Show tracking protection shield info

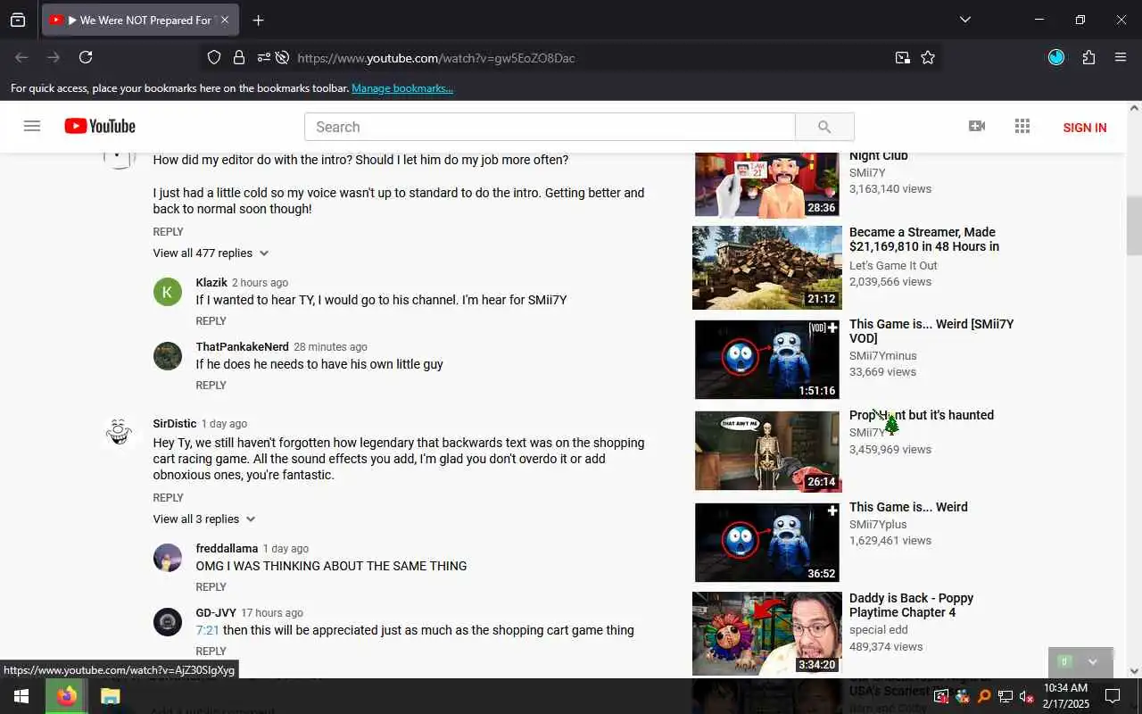pyautogui.click(x=214, y=57)
